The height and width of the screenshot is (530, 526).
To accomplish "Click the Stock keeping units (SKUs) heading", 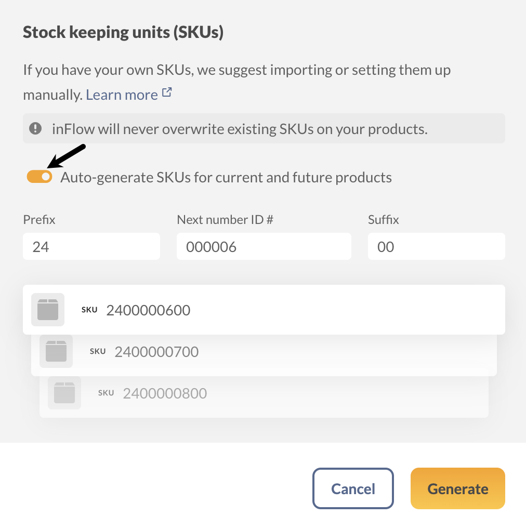I will click(x=123, y=32).
